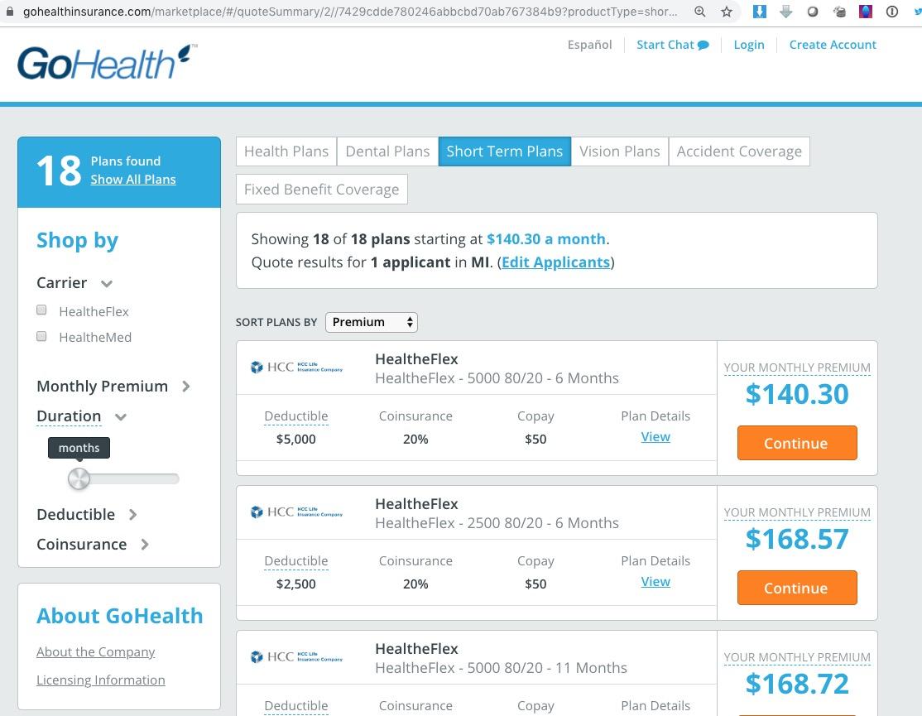Open the Edit Applicants link
This screenshot has width=922, height=716.
(555, 262)
